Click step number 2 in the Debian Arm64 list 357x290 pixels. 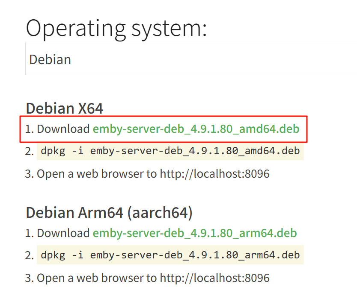tap(29, 256)
